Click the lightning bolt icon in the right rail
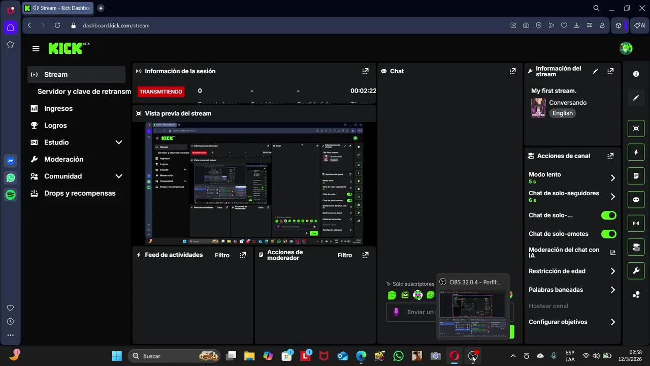Viewport: 650px width, 366px height. tap(636, 152)
